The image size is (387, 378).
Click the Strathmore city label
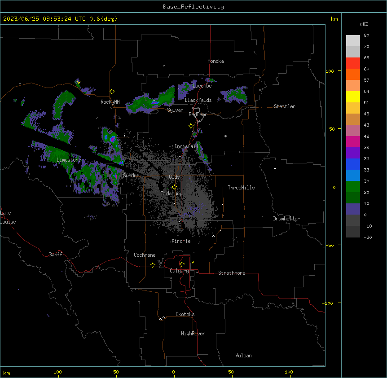point(232,273)
